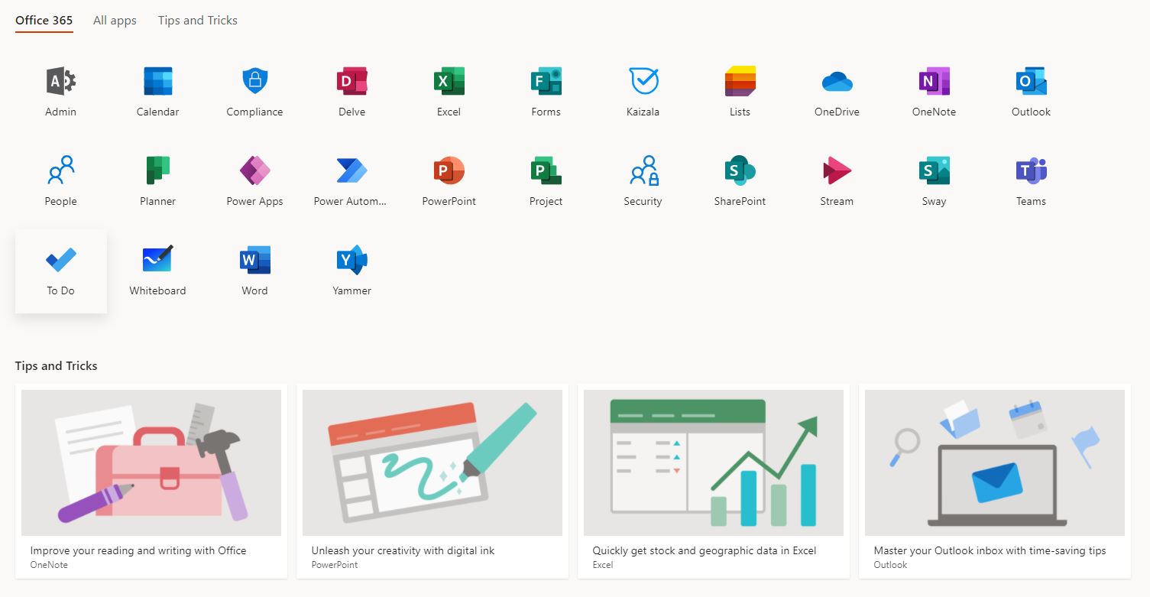This screenshot has height=597, width=1150.
Task: Switch to the Tips and Tricks tab
Action: click(x=198, y=21)
